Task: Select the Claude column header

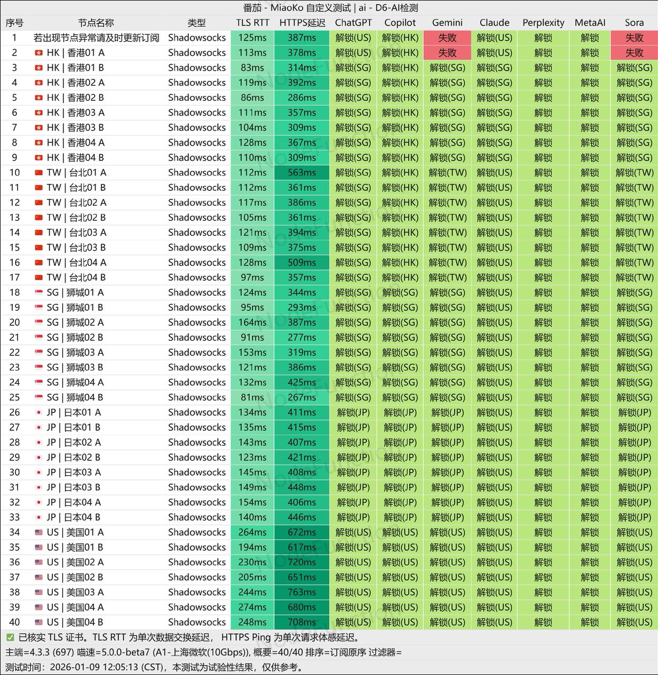Action: (494, 23)
